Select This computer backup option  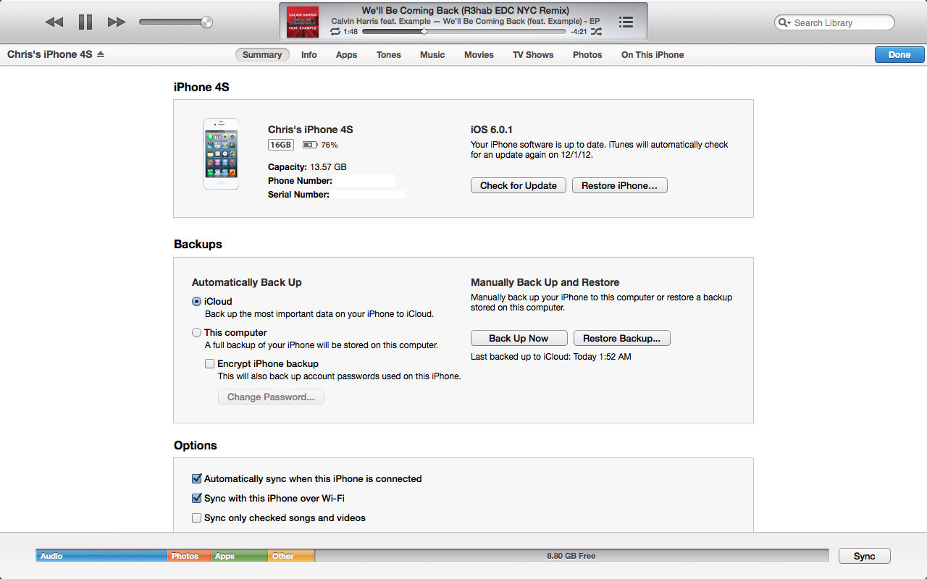coord(197,333)
